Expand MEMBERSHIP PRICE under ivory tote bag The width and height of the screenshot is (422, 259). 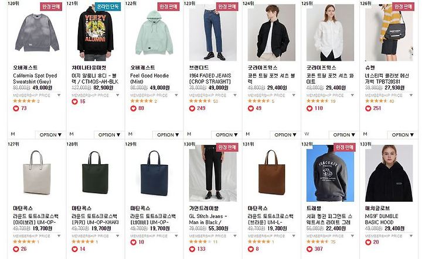(x=59, y=236)
